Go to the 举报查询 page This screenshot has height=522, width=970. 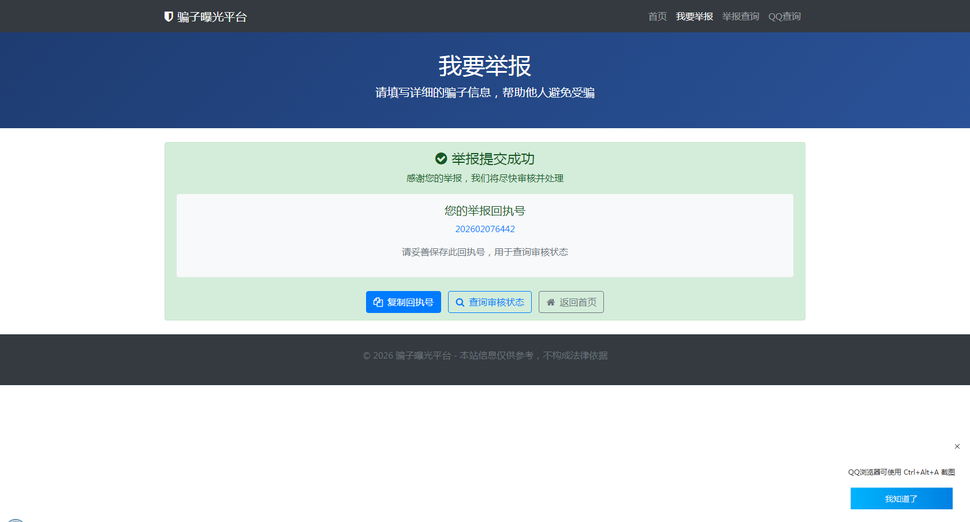740,17
